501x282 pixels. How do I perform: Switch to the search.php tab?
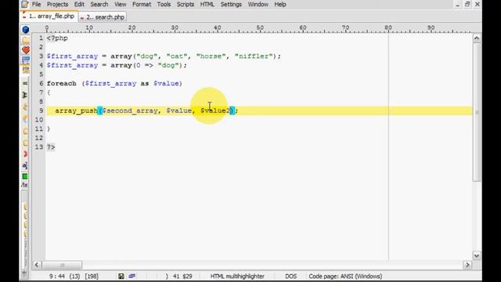[x=103, y=17]
